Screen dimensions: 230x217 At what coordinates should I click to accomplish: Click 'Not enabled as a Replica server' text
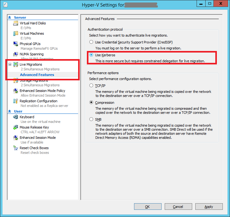coord(44,106)
